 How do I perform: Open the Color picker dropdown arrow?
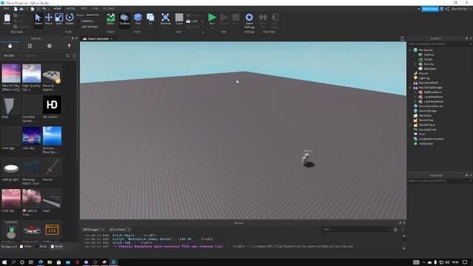[x=179, y=27]
